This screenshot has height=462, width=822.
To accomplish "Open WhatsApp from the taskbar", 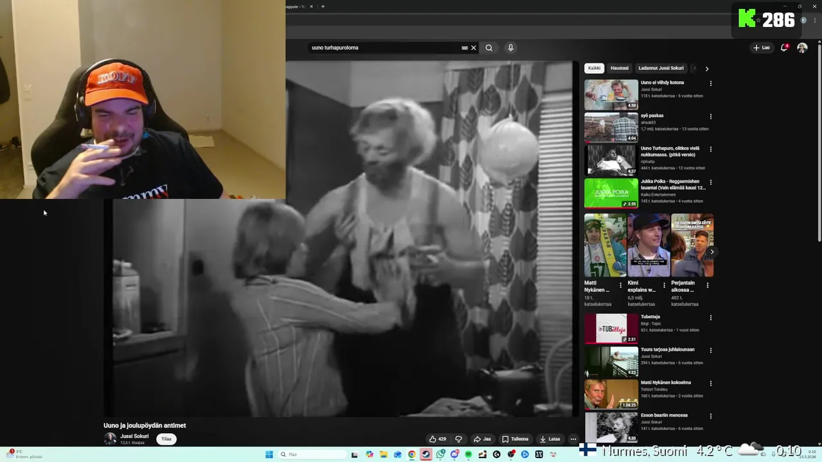I will (x=441, y=454).
